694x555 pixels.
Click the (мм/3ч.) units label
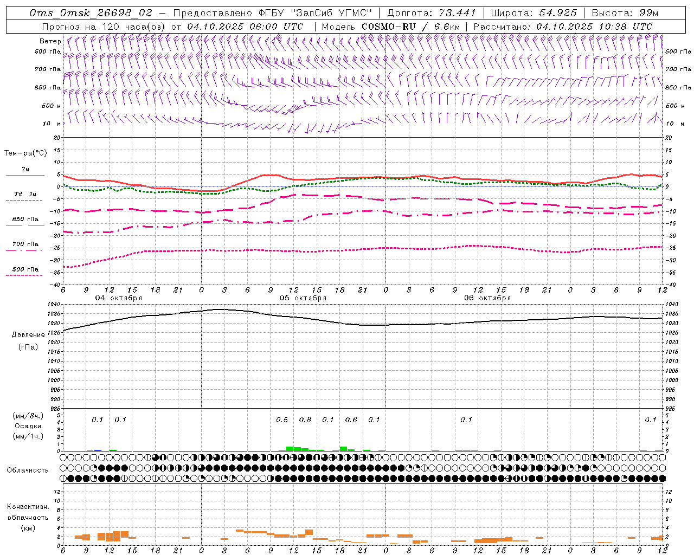click(28, 416)
